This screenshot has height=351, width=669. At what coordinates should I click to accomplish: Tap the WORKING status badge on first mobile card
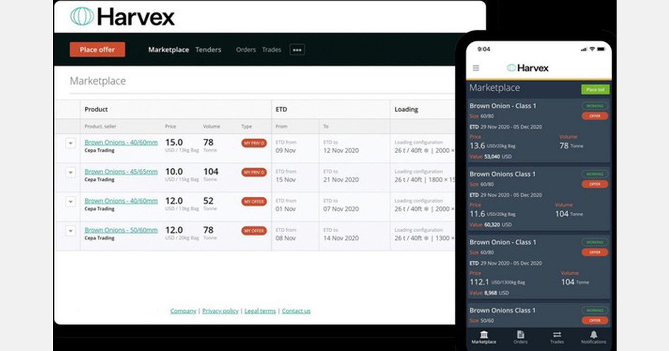pyautogui.click(x=595, y=106)
